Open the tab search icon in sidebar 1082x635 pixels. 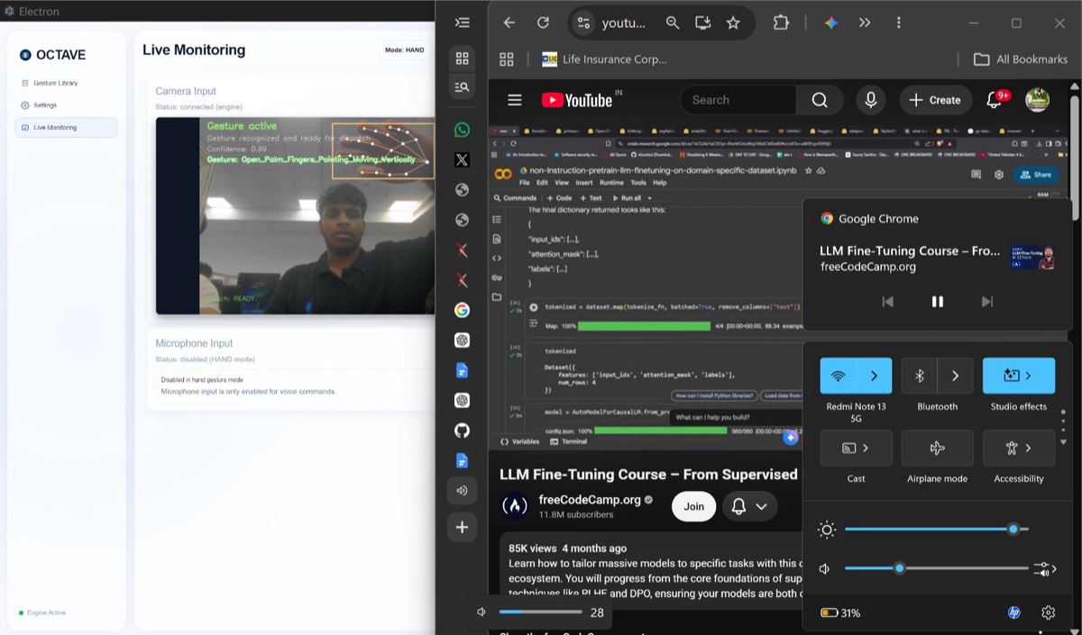[x=462, y=86]
